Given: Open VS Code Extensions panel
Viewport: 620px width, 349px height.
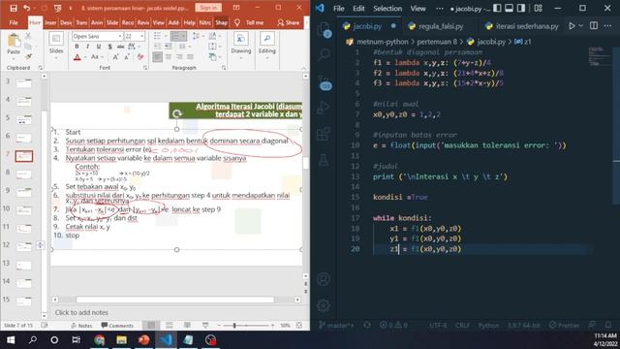Looking at the screenshot, I should (324, 134).
